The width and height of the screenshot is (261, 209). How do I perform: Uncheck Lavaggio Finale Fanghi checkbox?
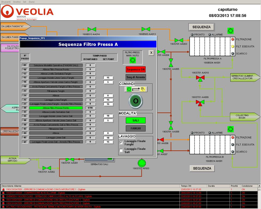click(121, 143)
